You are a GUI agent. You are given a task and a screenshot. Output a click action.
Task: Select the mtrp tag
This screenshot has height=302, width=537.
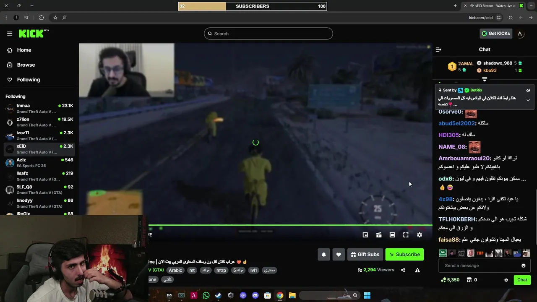[221, 270]
